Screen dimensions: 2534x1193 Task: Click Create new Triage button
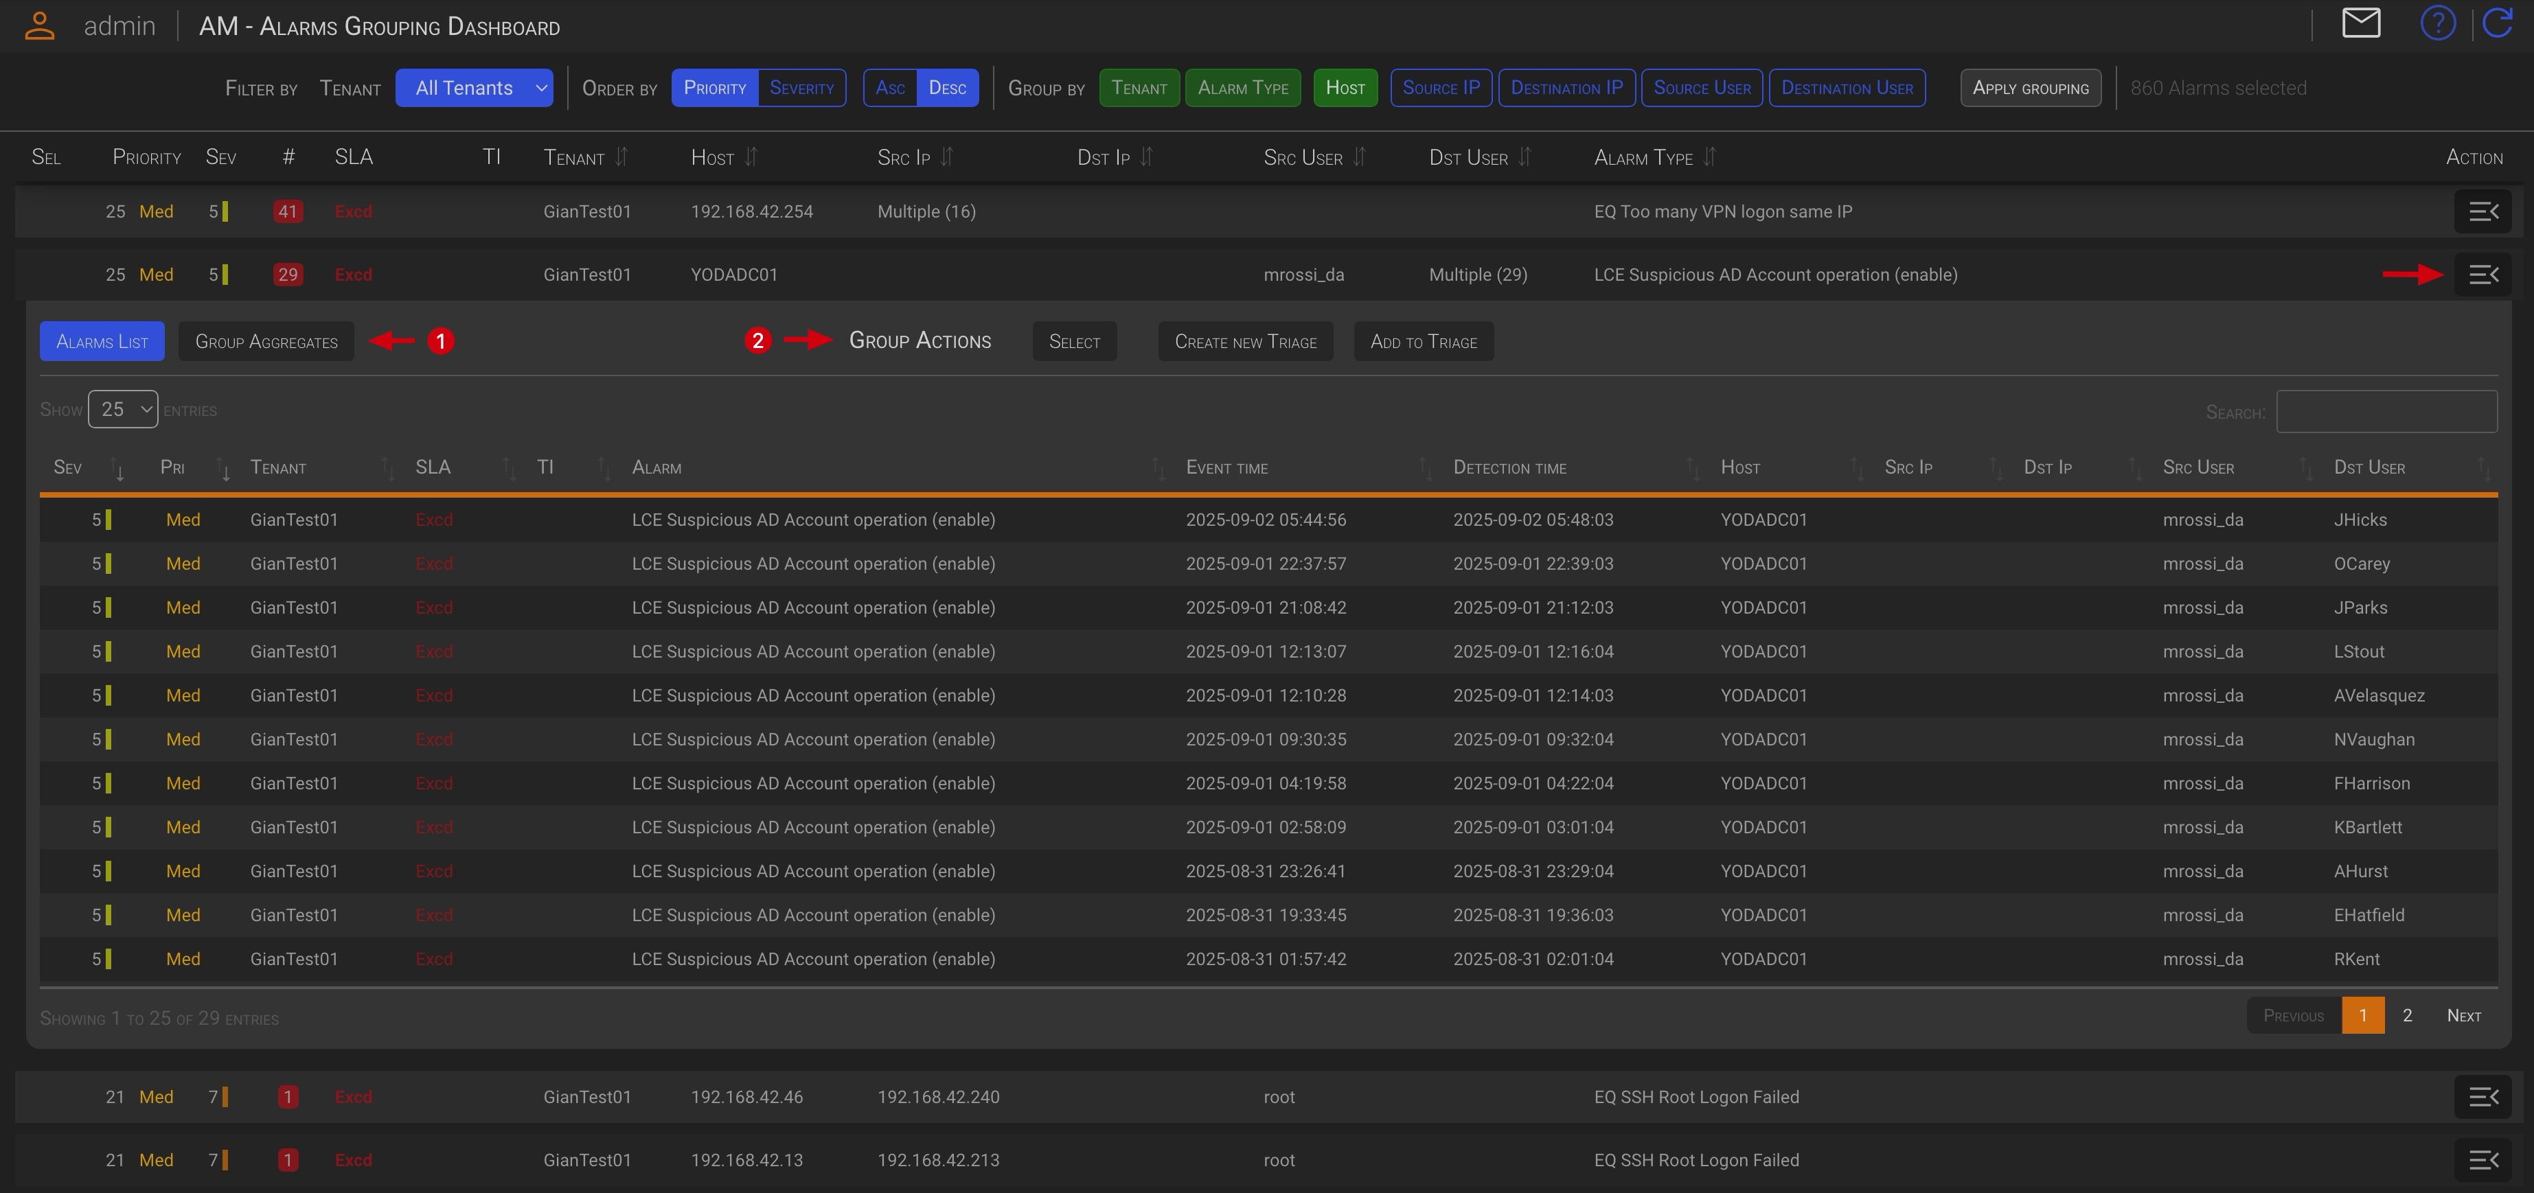pyautogui.click(x=1244, y=341)
